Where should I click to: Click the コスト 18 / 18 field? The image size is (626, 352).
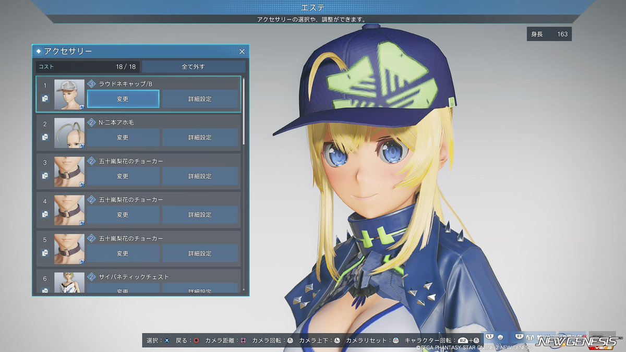pyautogui.click(x=87, y=67)
